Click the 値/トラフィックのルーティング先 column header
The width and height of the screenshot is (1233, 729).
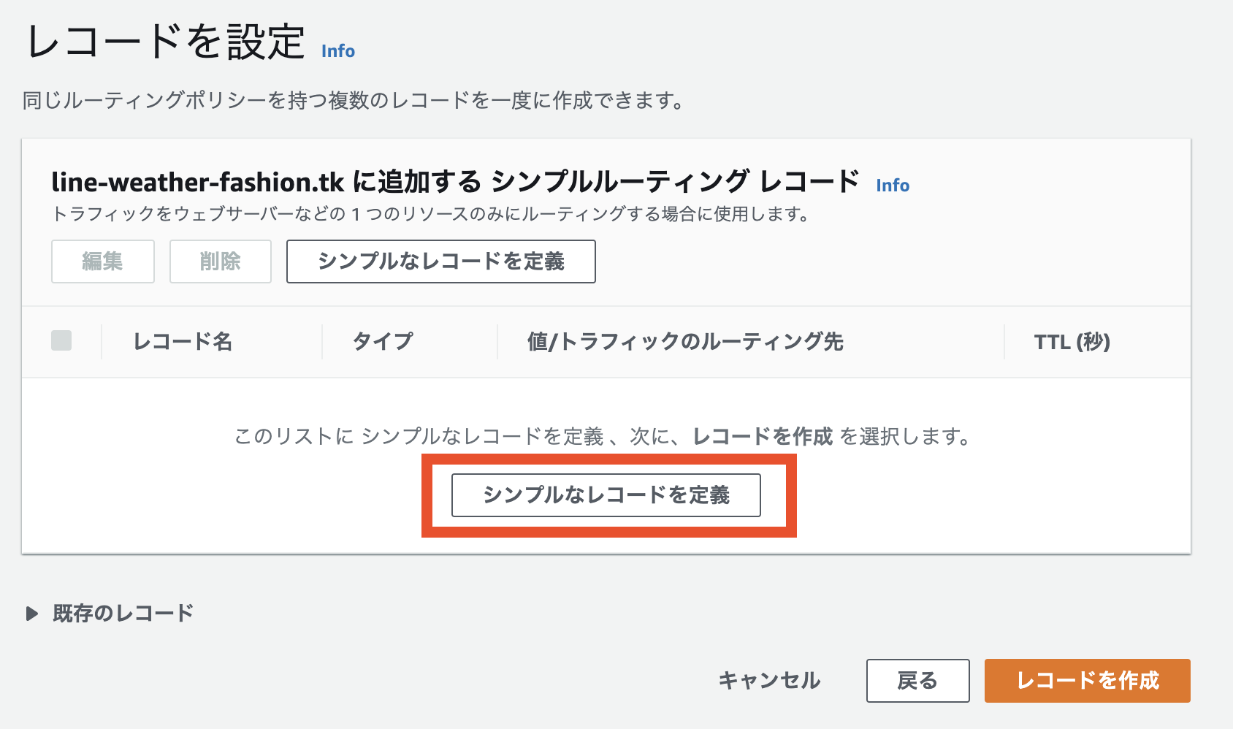coord(685,341)
